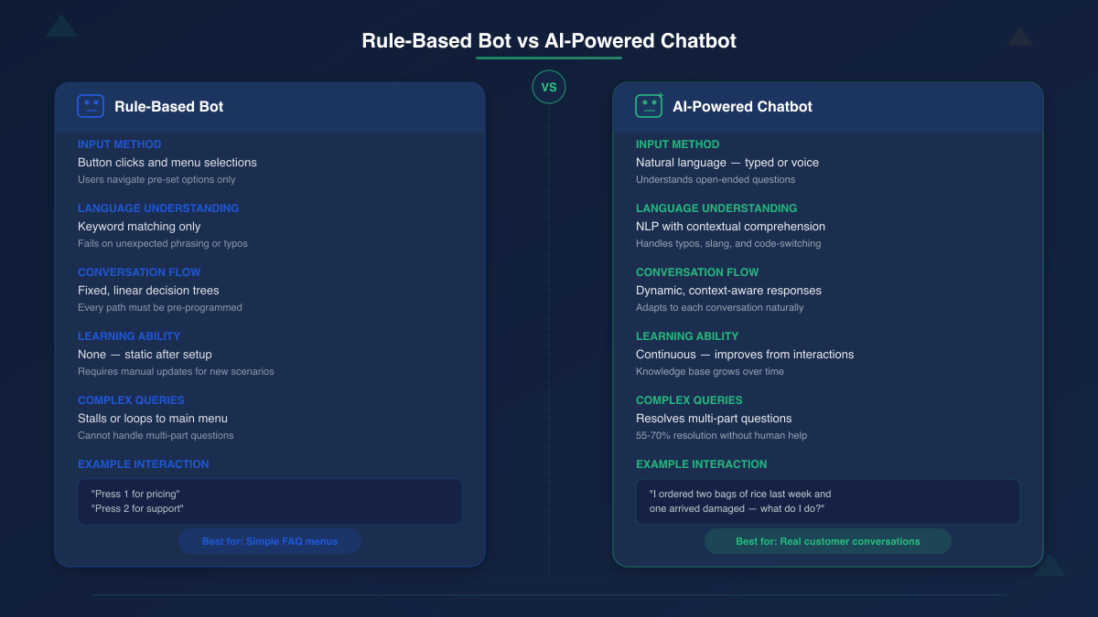Click the 'Best for: Simple FAQ menus' button
Viewport: 1098px width, 617px height.
[270, 540]
